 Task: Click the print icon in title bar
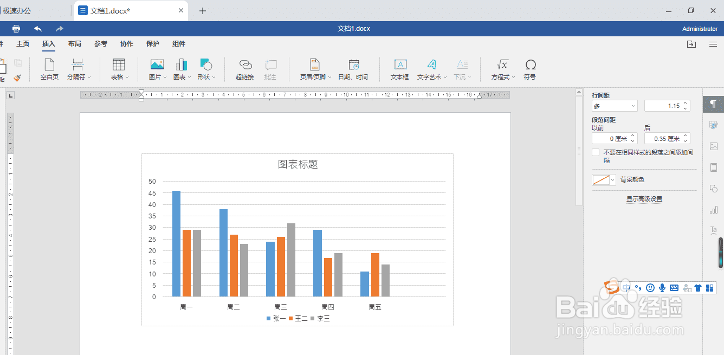(16, 29)
